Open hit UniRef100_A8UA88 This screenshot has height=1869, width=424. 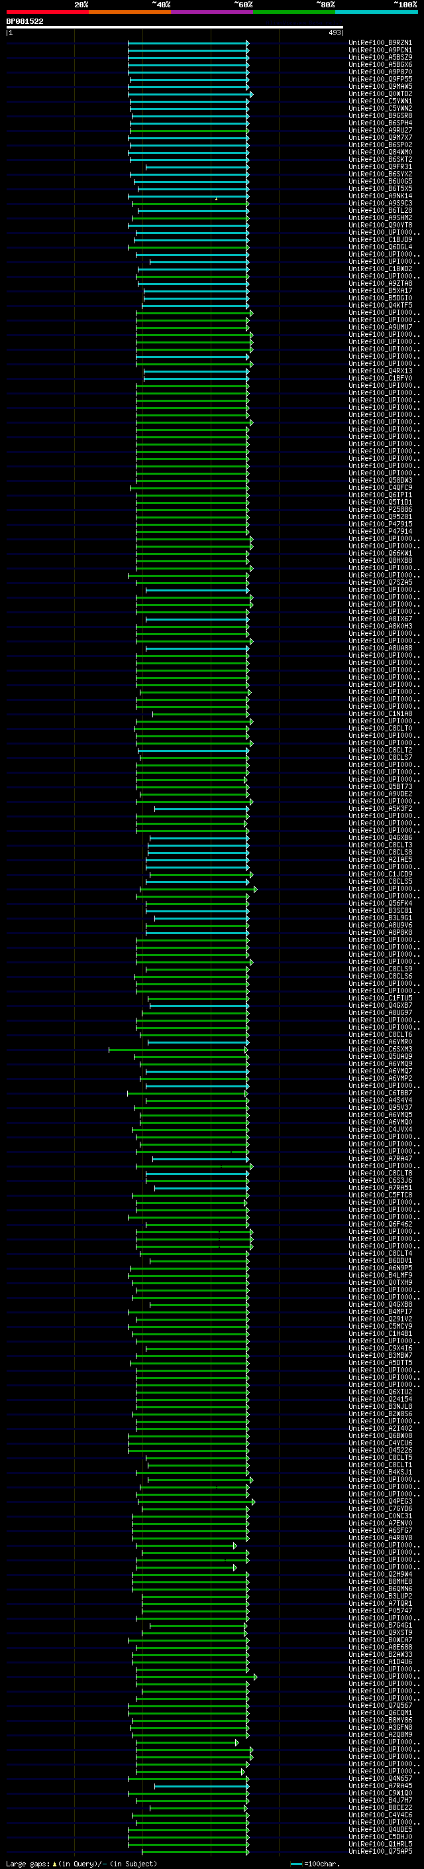pyautogui.click(x=380, y=648)
